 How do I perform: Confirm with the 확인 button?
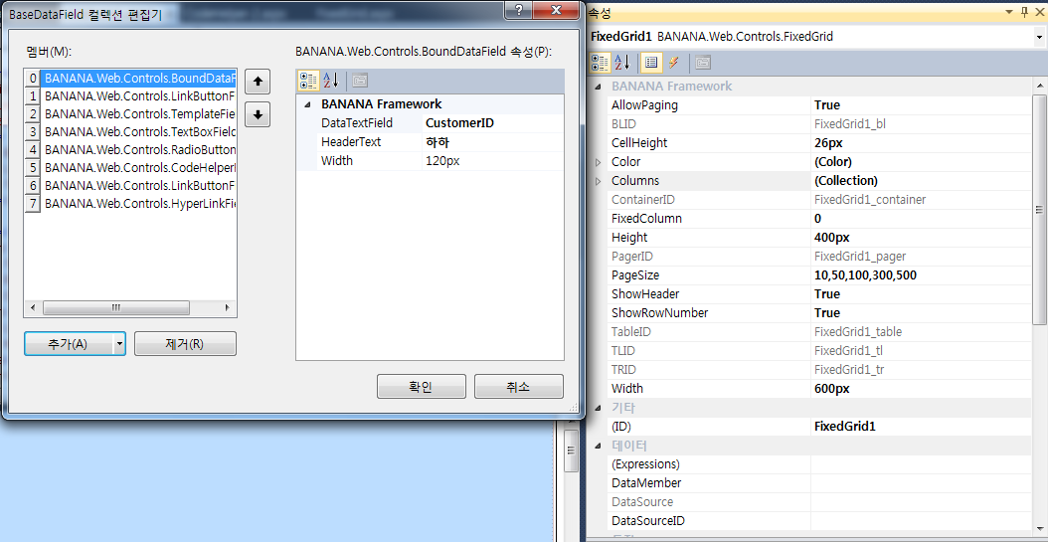421,387
